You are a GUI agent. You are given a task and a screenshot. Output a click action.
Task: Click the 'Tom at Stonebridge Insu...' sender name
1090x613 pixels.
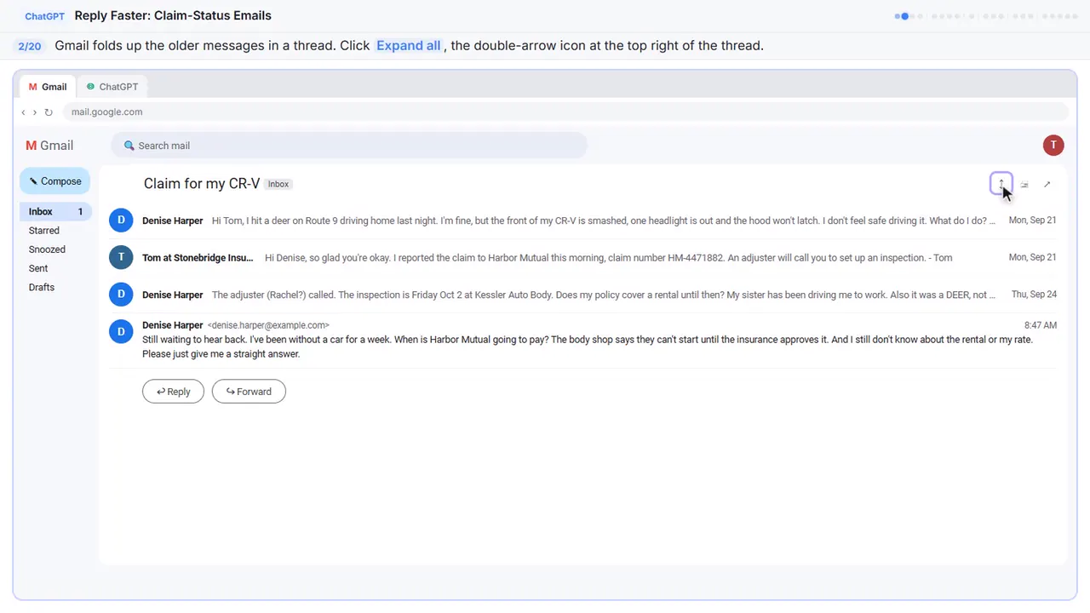point(198,258)
